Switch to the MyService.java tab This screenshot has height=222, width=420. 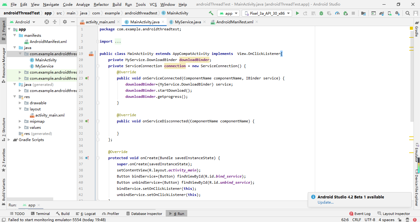coord(188,22)
